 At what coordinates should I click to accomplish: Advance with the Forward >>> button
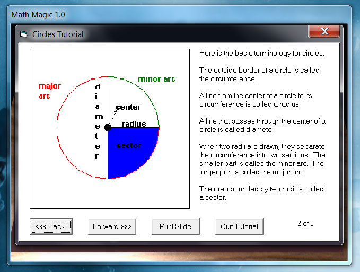tap(112, 226)
